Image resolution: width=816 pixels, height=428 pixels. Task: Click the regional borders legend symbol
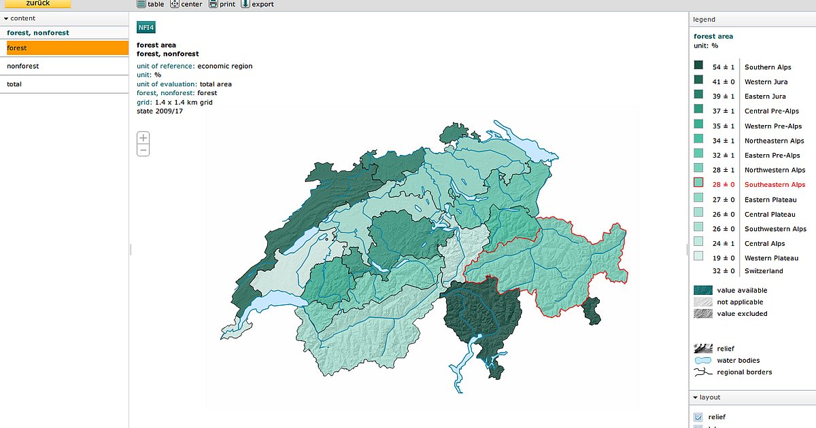(702, 372)
